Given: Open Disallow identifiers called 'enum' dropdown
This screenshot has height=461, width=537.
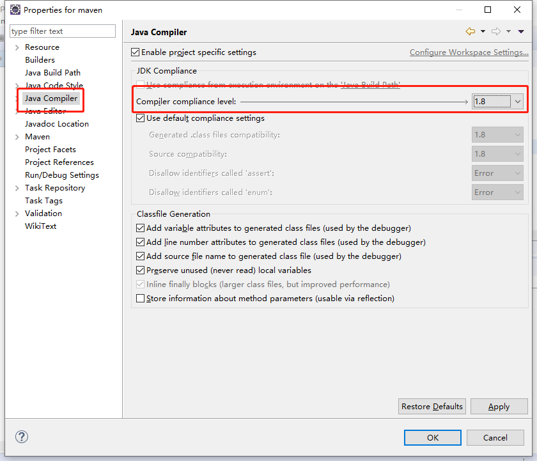Looking at the screenshot, I should [x=497, y=192].
